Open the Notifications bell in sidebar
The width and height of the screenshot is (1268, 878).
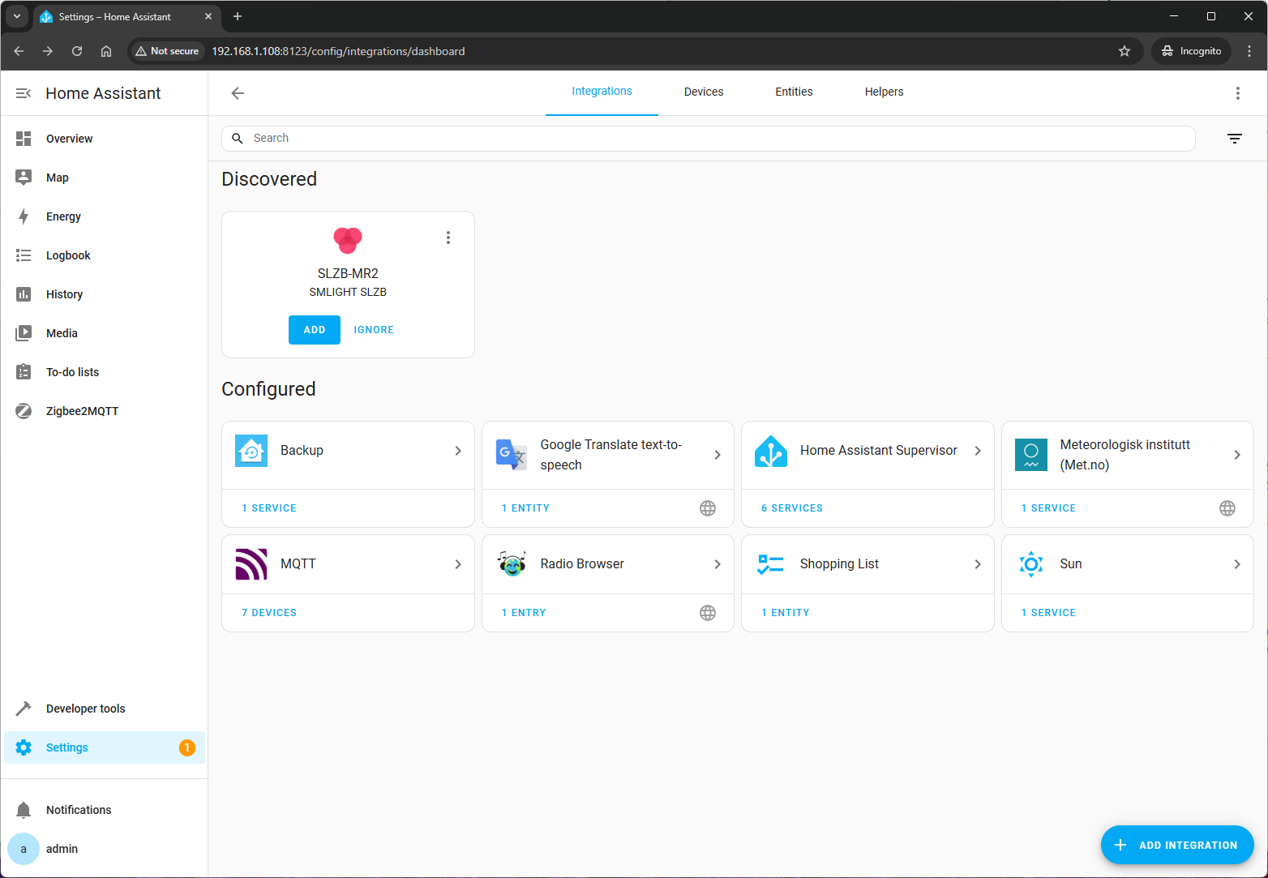(x=24, y=810)
